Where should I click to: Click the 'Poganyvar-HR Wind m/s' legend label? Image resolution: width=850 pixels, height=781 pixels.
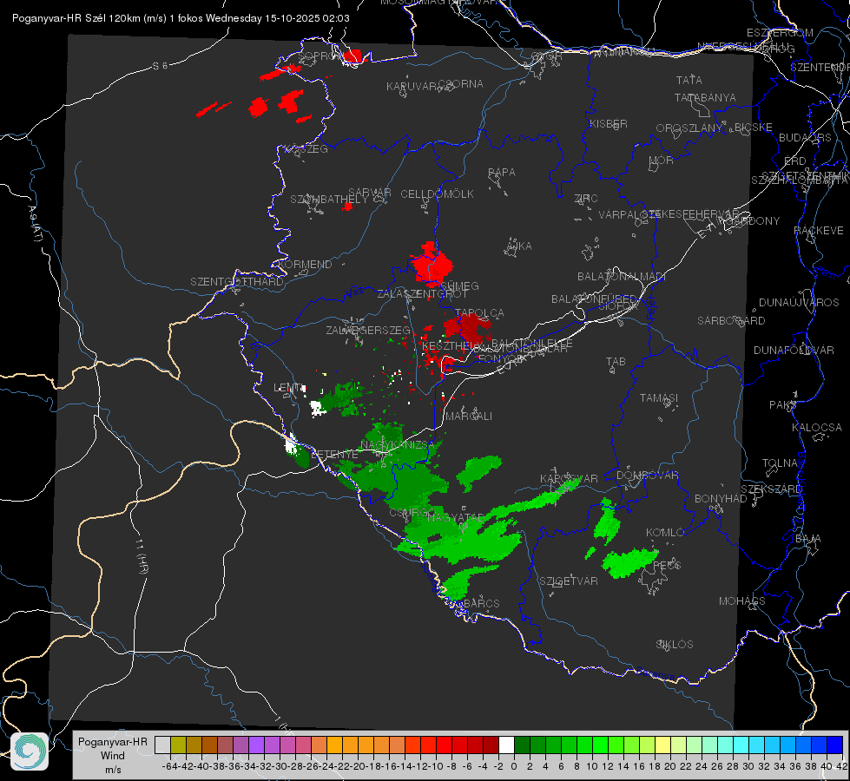(113, 756)
